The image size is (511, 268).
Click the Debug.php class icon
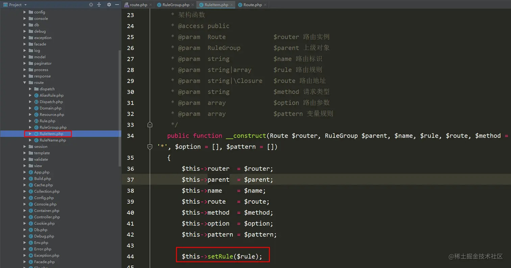point(31,236)
